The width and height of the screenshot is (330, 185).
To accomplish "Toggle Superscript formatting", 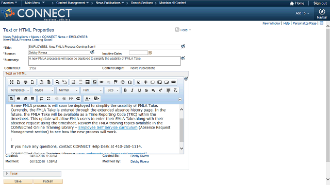I will [x=160, y=90].
